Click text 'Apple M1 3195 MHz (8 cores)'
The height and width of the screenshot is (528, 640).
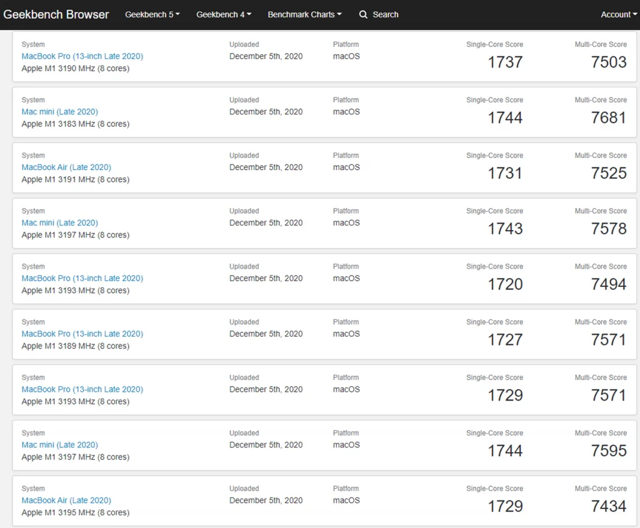click(x=76, y=512)
